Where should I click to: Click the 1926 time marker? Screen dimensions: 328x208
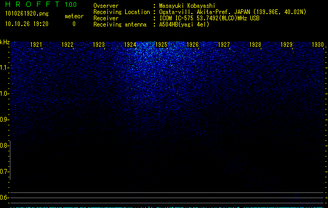192,45
